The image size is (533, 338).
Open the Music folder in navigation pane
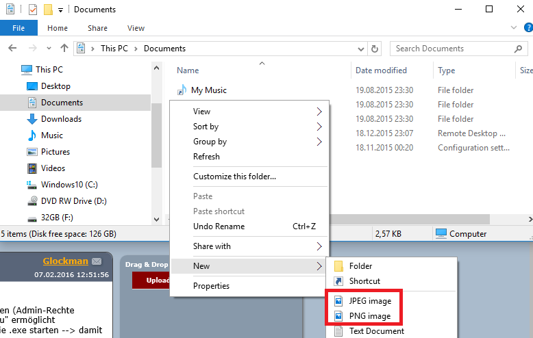click(52, 135)
